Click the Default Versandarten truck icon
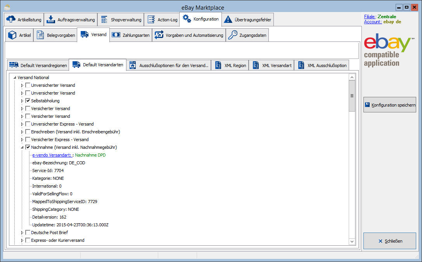The width and height of the screenshot is (422, 262). 76,64
